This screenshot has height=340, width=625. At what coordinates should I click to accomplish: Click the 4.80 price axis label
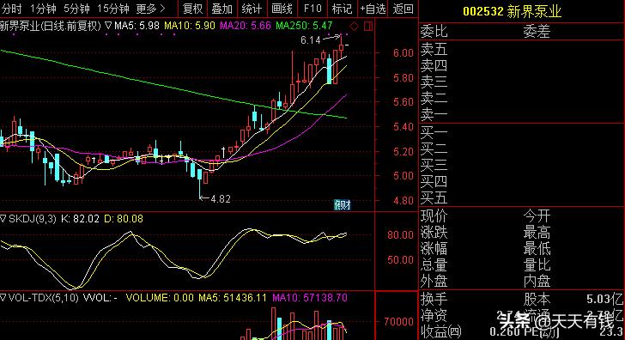pyautogui.click(x=404, y=201)
